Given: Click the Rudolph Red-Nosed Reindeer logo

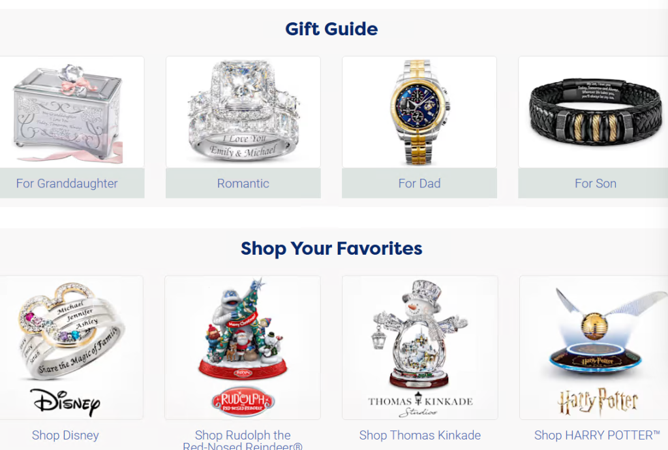Looking at the screenshot, I should (x=243, y=402).
